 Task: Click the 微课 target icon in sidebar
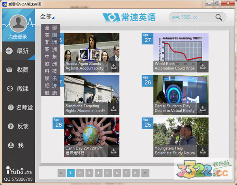coord(10,89)
